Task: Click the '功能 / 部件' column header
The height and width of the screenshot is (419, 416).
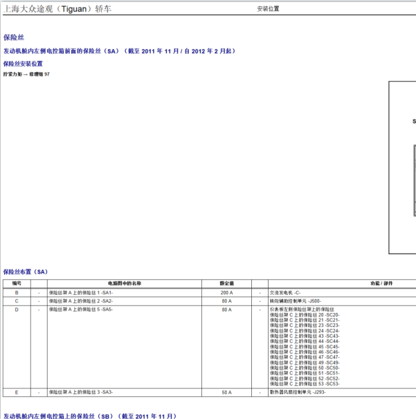Action: click(x=381, y=283)
